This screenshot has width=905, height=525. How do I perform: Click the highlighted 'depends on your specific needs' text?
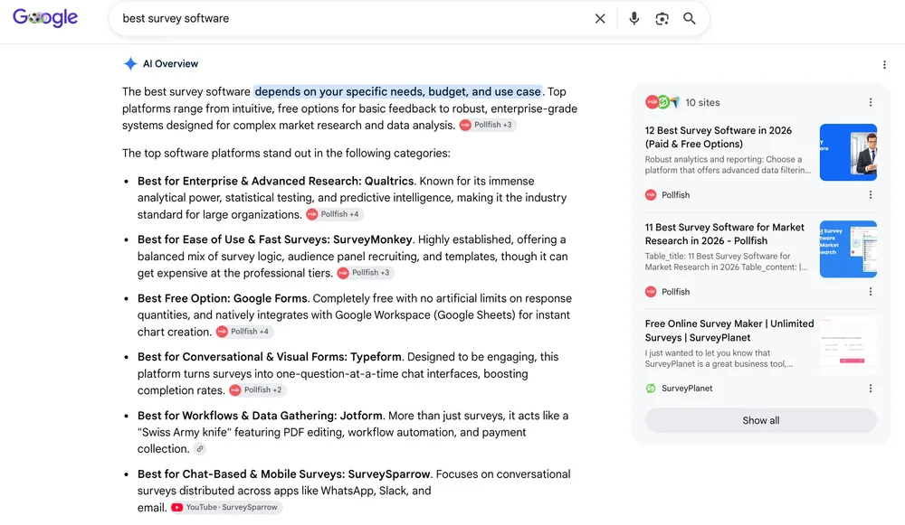click(397, 91)
